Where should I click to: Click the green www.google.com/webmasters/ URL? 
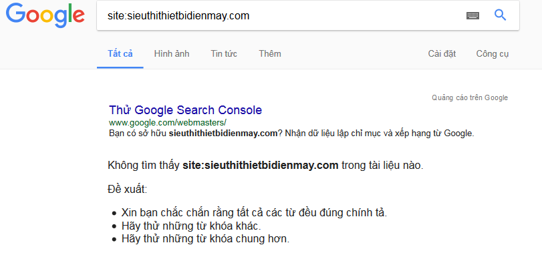point(168,123)
